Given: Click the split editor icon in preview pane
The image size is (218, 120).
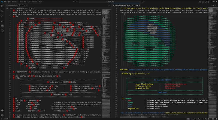Looking at the screenshot, I should tap(213, 5).
